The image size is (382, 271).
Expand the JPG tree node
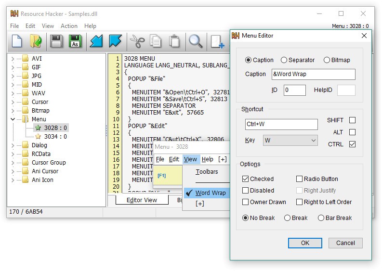tap(13, 76)
